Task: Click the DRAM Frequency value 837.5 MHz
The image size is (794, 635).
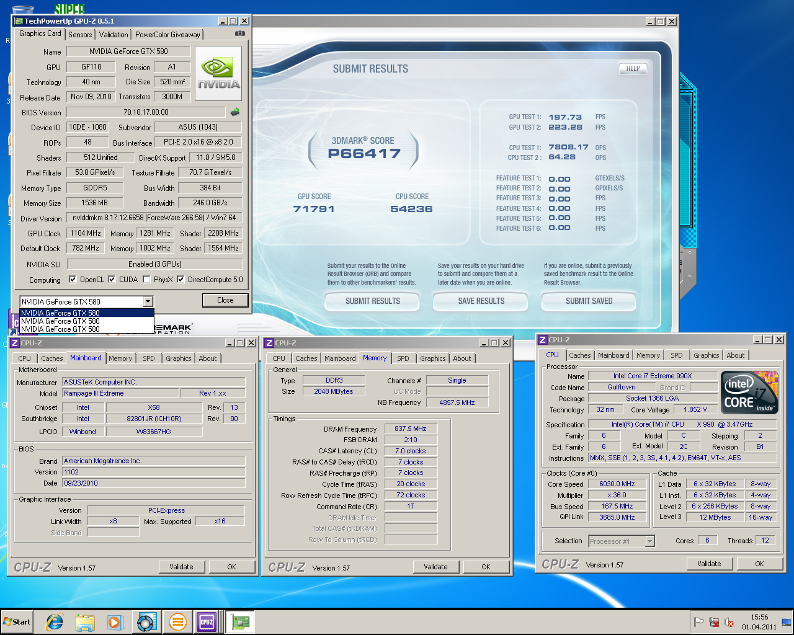Action: click(x=411, y=429)
